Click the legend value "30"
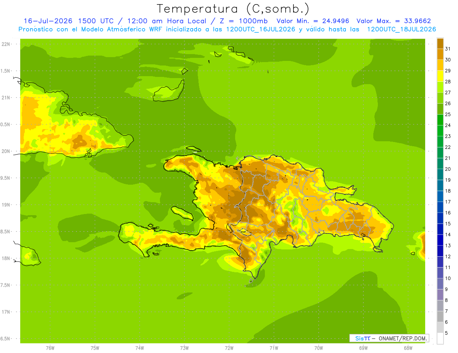This screenshot has height=353, width=458. [448, 59]
